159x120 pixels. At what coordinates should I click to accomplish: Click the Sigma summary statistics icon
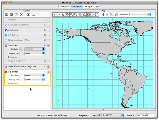tap(28, 15)
